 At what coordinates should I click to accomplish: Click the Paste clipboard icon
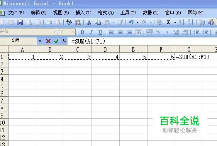tap(107, 22)
